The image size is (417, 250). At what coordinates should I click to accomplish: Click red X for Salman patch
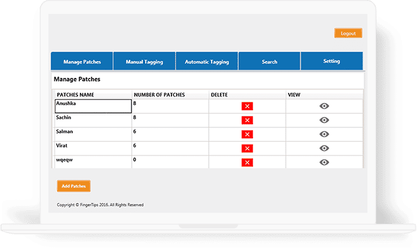tap(247, 134)
